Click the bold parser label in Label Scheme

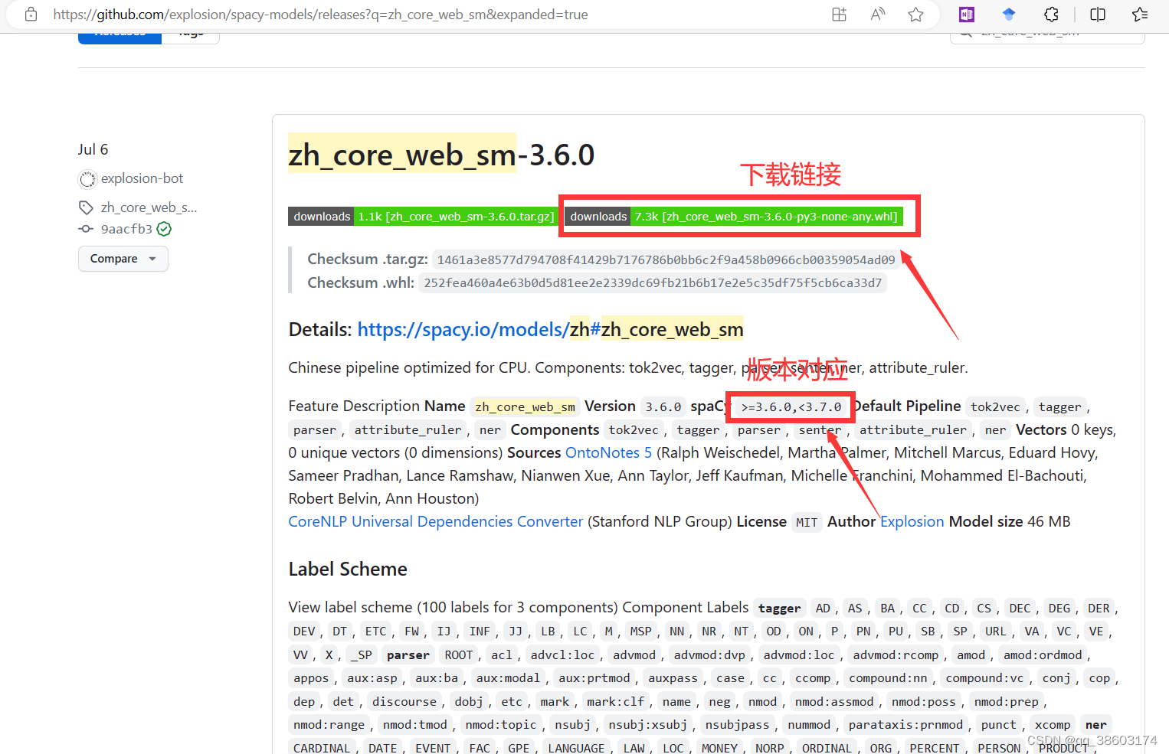click(x=408, y=655)
